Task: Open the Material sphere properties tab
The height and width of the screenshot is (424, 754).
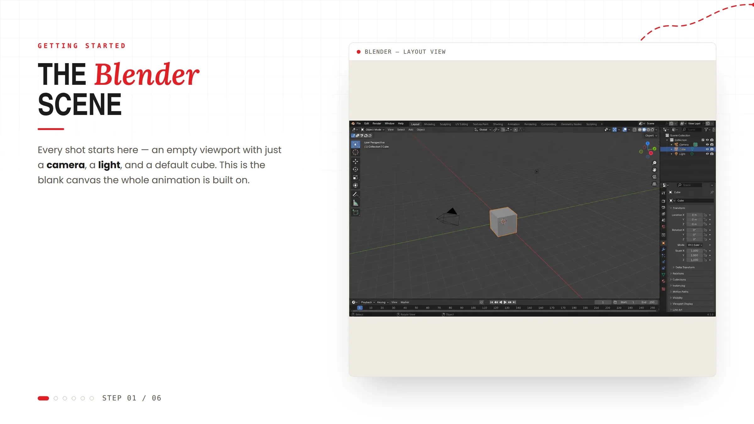Action: point(664,281)
